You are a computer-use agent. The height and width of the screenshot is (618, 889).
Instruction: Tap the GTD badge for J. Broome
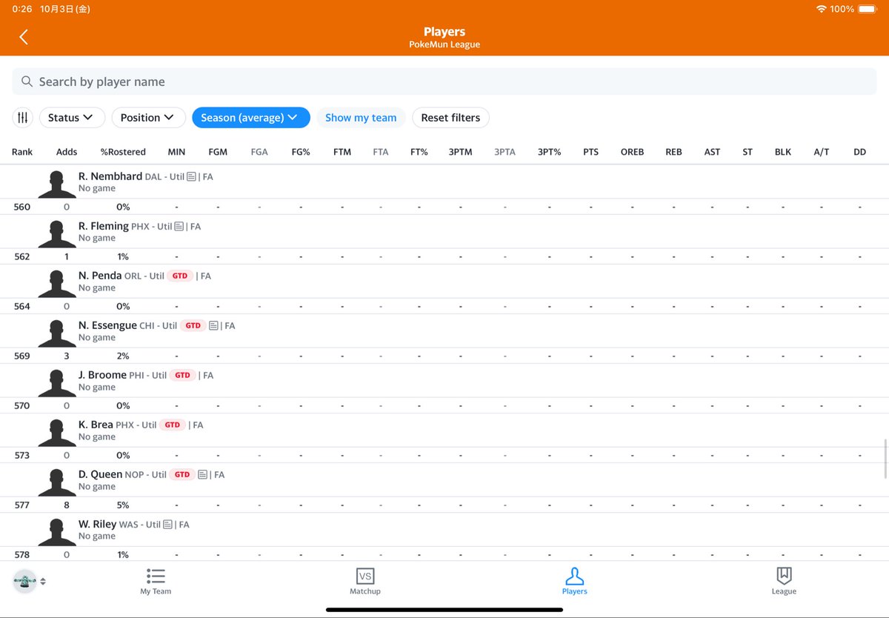coord(182,376)
